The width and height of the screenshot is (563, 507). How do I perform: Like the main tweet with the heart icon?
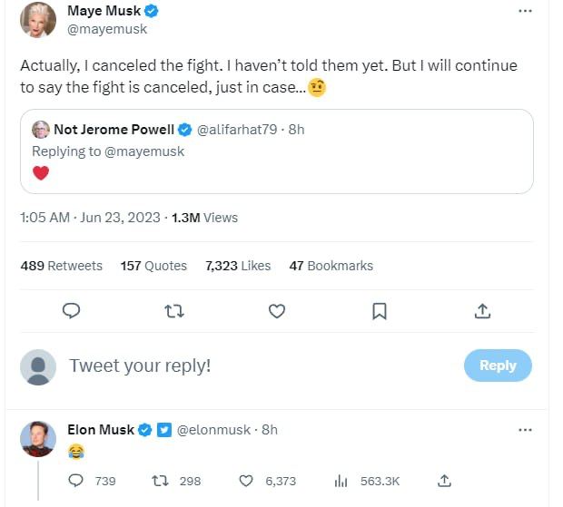point(277,311)
